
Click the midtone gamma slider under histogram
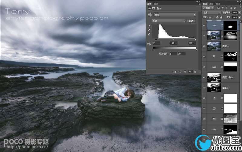(173, 39)
